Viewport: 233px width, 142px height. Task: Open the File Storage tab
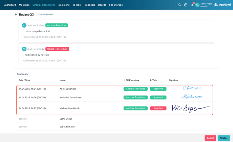(116, 5)
